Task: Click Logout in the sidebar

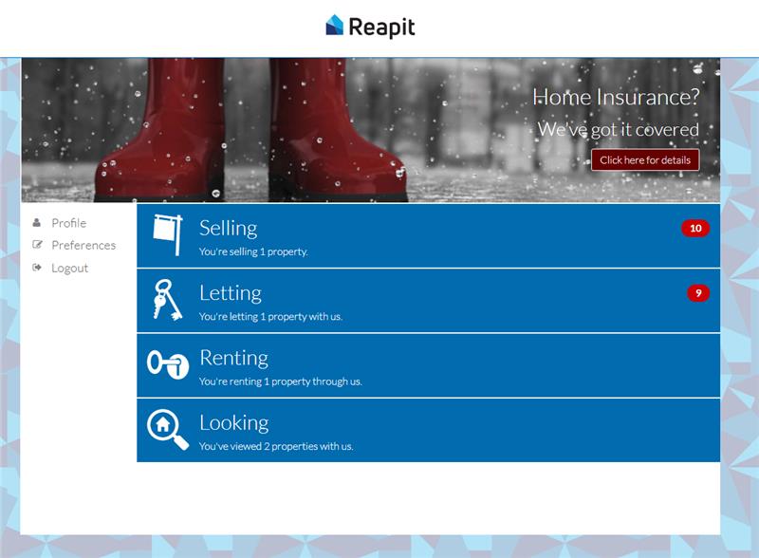Action: coord(69,268)
